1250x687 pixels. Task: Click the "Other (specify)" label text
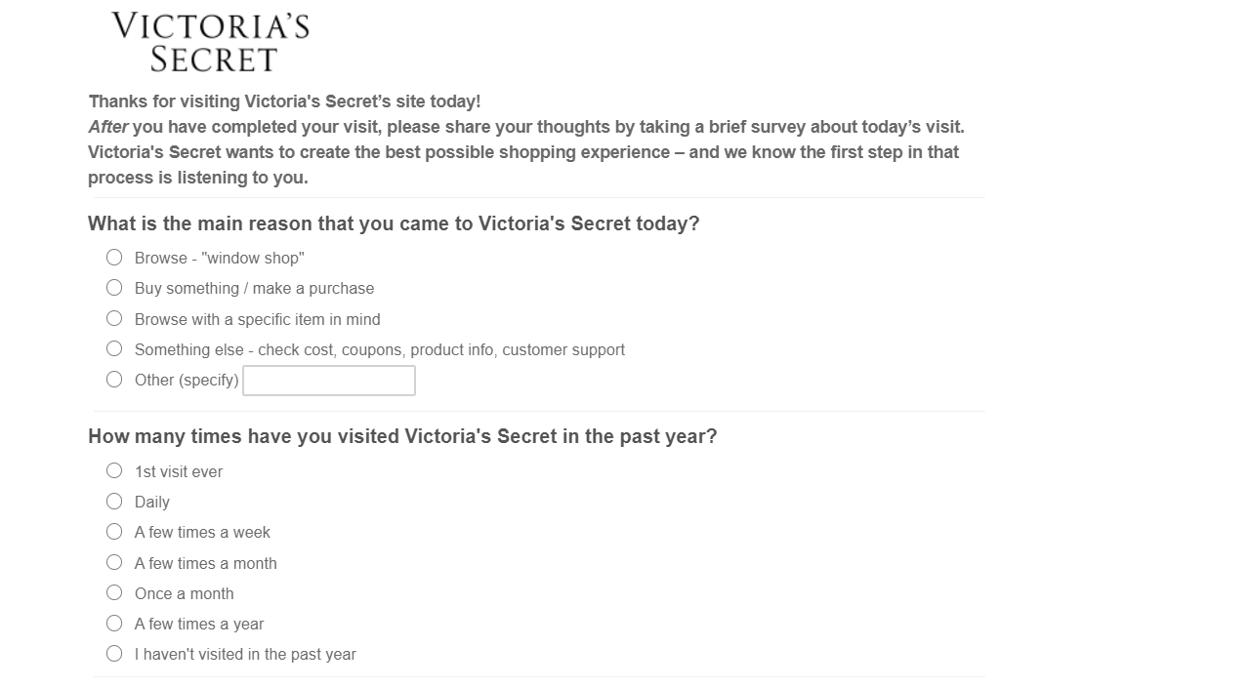point(187,381)
